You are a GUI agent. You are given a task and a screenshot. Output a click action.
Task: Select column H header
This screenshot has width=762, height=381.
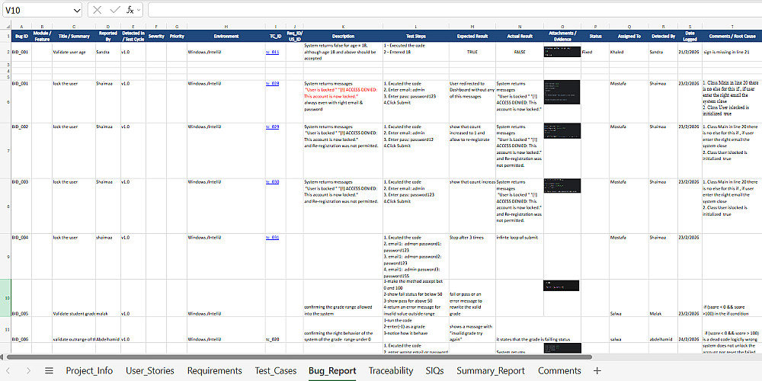[x=226, y=26]
